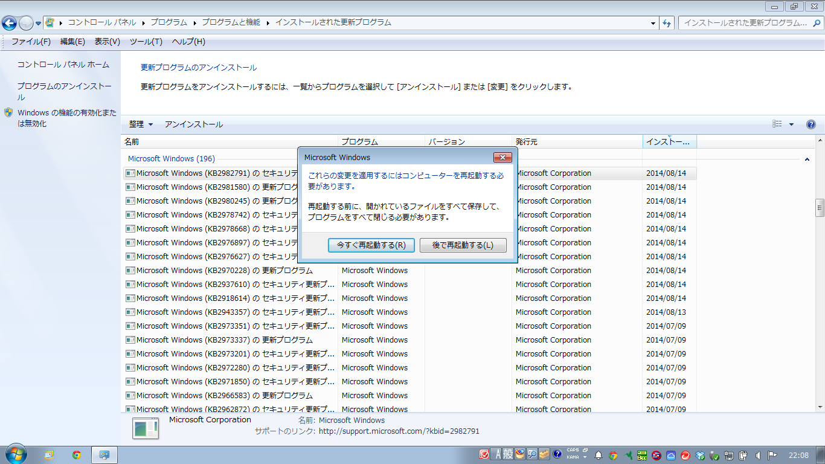
Task: Click Safely Remove Hardware tray icon
Action: (714, 456)
